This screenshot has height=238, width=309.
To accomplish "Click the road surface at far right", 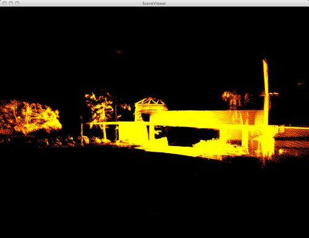I will point(292,142).
